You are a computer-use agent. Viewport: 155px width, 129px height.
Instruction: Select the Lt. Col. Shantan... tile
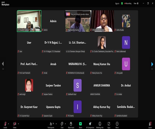click(78, 43)
